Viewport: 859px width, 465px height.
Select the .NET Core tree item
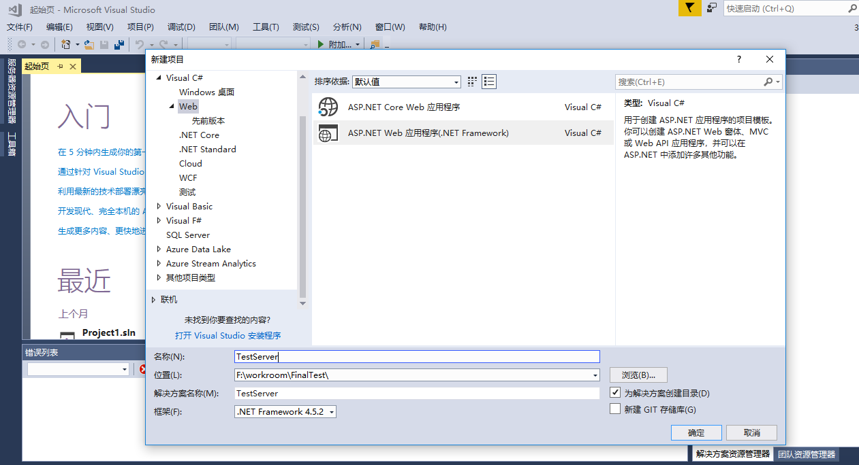199,135
